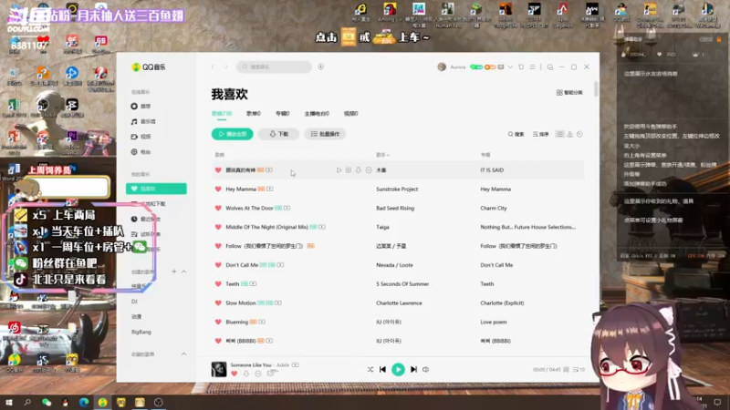This screenshot has width=730, height=410.
Task: Toggle heart for Someone Like You in player
Action: pyautogui.click(x=235, y=374)
